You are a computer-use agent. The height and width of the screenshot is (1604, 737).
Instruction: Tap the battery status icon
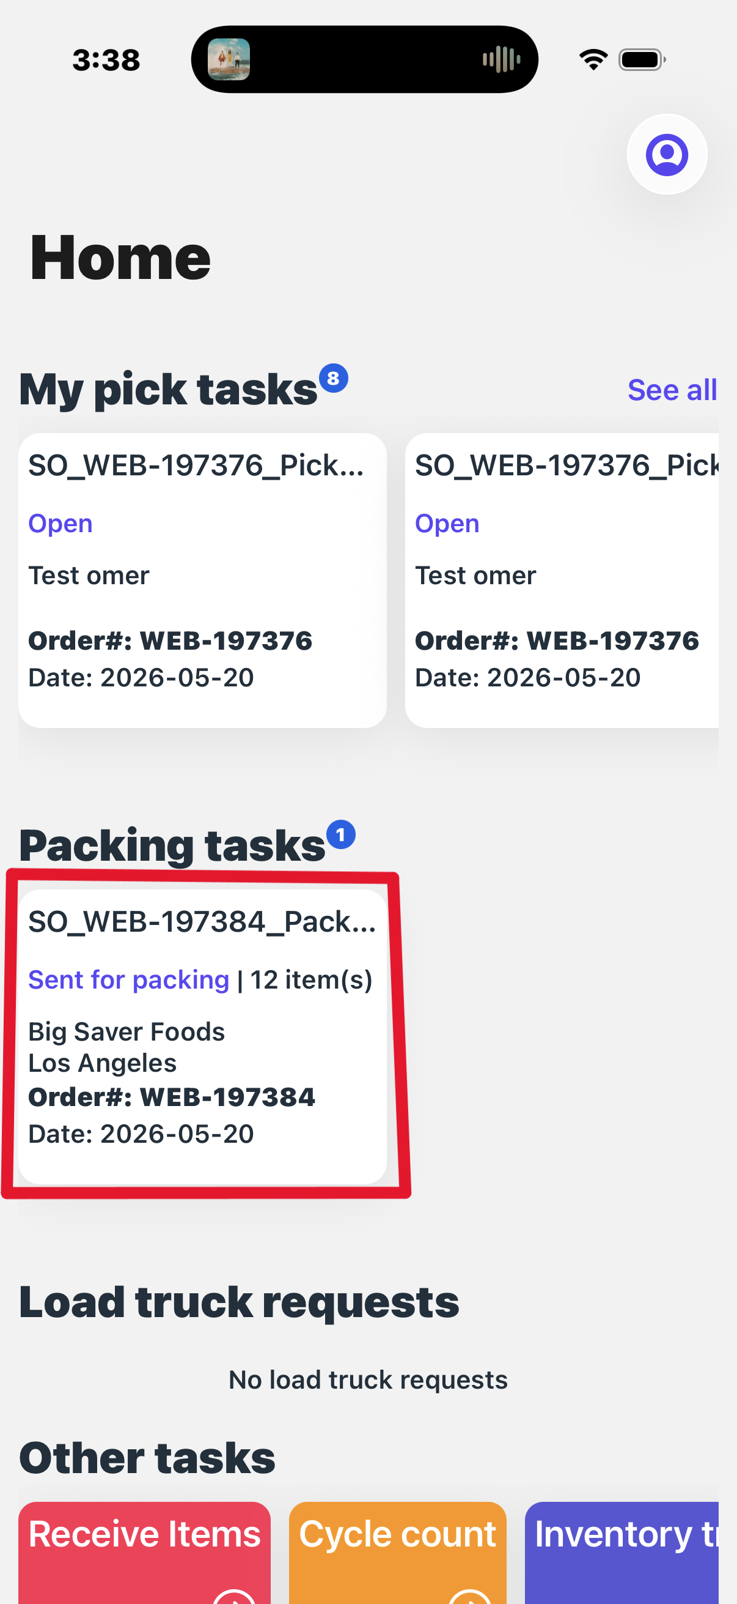[642, 60]
